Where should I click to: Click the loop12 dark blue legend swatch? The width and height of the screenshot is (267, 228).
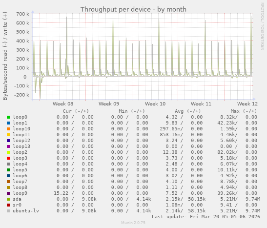8,141
